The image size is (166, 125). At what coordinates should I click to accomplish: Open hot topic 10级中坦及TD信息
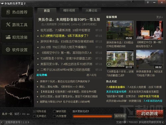click(148, 96)
